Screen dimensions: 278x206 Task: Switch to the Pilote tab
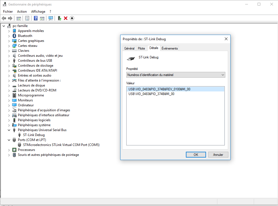click(141, 48)
